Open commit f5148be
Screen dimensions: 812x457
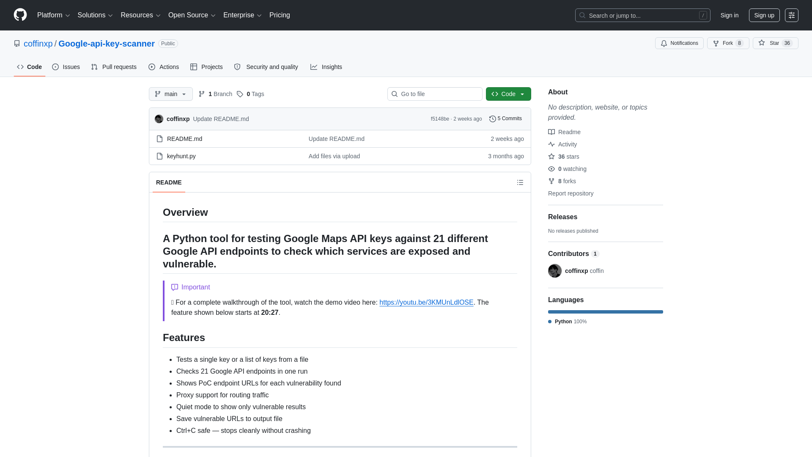(440, 119)
